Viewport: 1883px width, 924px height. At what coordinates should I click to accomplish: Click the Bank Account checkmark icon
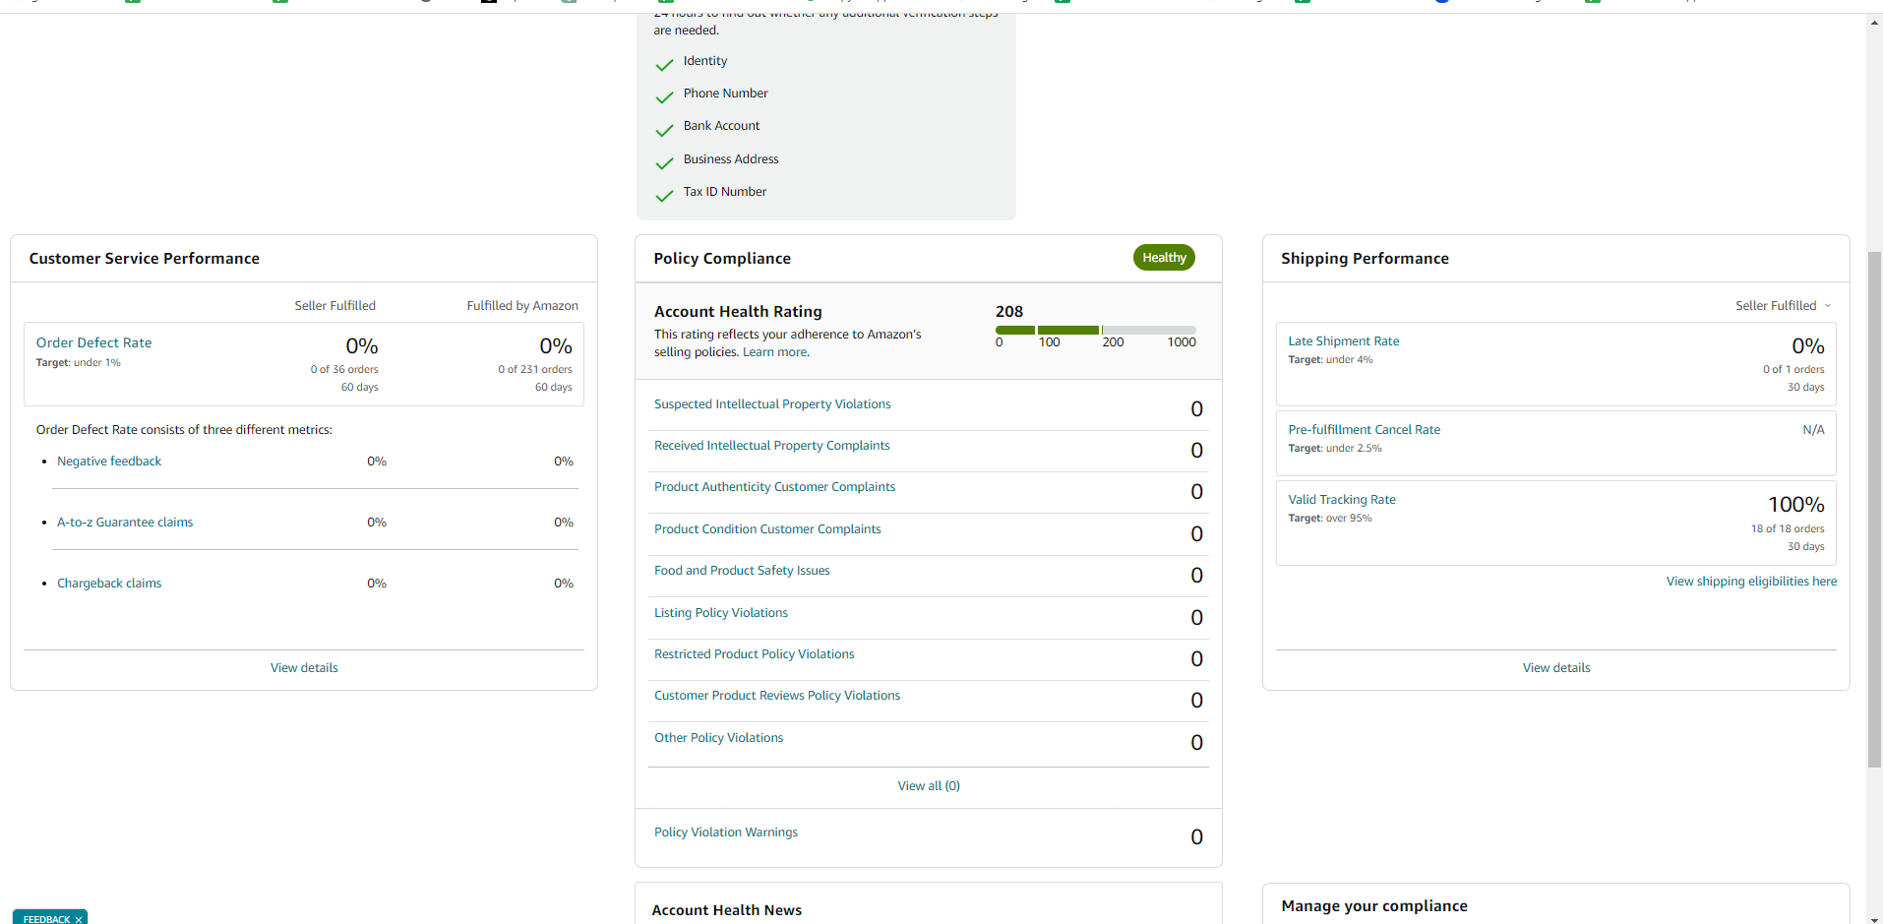(665, 130)
